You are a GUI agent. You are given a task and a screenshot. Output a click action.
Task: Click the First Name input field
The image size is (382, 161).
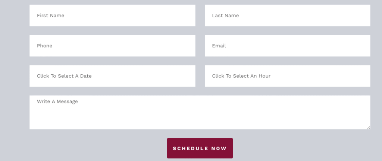click(112, 16)
